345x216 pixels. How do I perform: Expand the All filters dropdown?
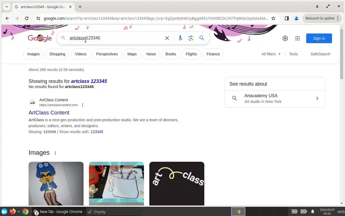pyautogui.click(x=271, y=54)
